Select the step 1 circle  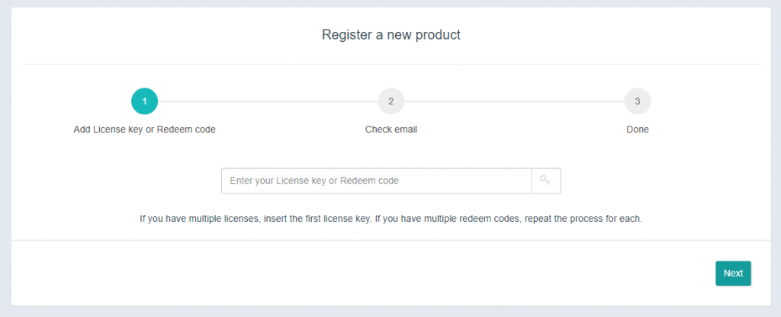[x=144, y=101]
